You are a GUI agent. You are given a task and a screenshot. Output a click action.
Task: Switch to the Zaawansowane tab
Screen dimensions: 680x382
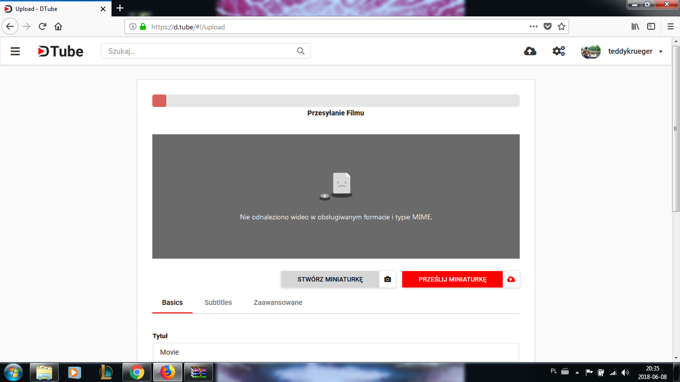click(278, 302)
